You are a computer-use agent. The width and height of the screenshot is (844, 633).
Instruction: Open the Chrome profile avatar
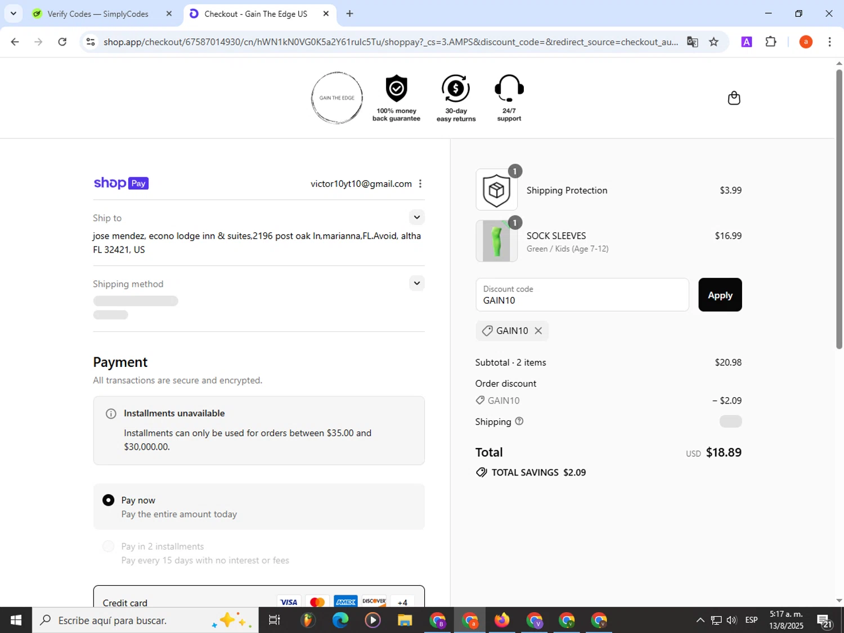[x=806, y=42]
